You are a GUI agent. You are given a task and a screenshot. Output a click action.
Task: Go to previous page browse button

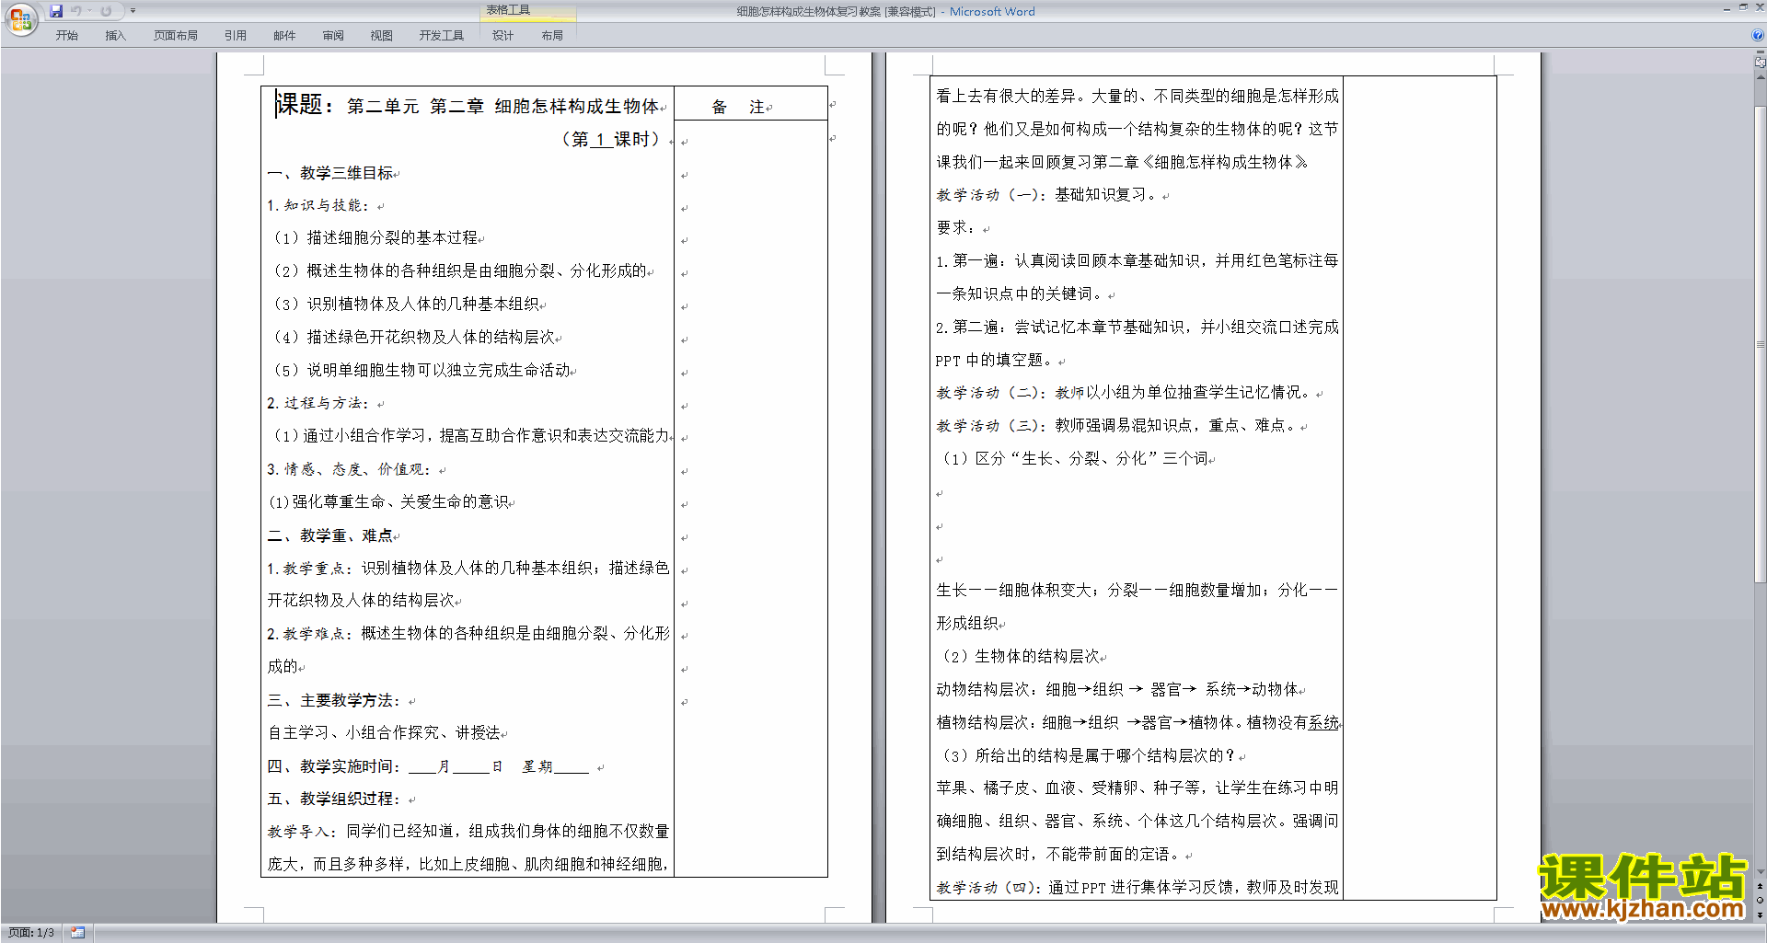(1761, 886)
